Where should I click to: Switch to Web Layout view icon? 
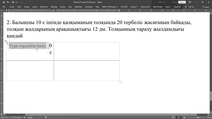coord(184,118)
